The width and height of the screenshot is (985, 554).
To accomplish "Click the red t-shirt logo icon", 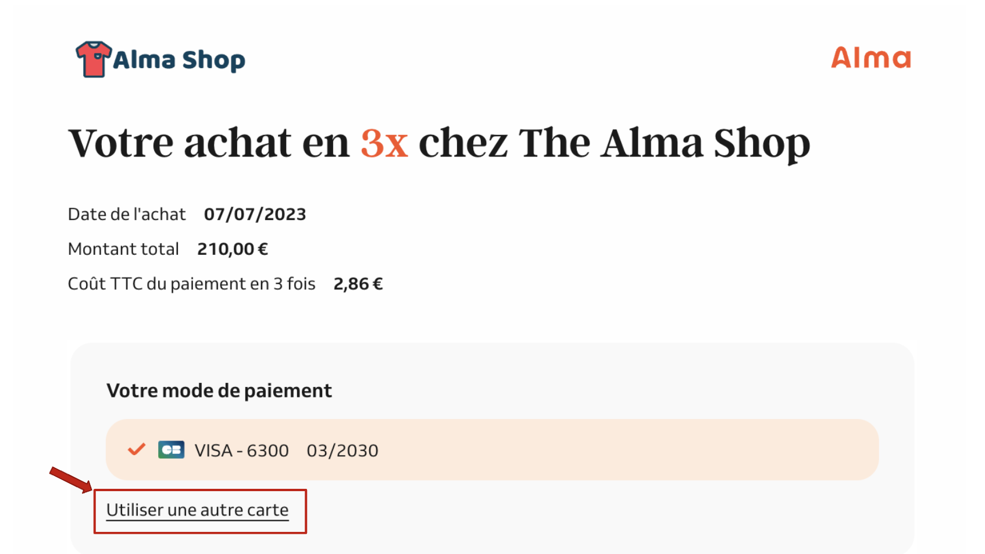I will click(92, 59).
